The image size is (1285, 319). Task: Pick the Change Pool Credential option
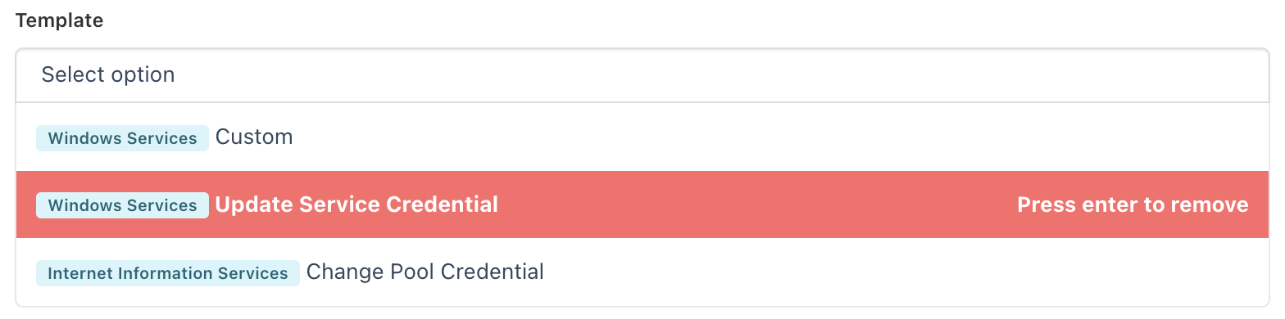coord(642,272)
